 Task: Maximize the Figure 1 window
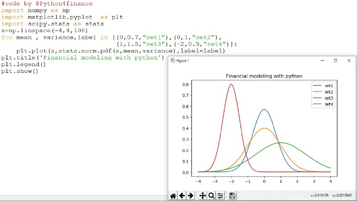click(x=336, y=61)
